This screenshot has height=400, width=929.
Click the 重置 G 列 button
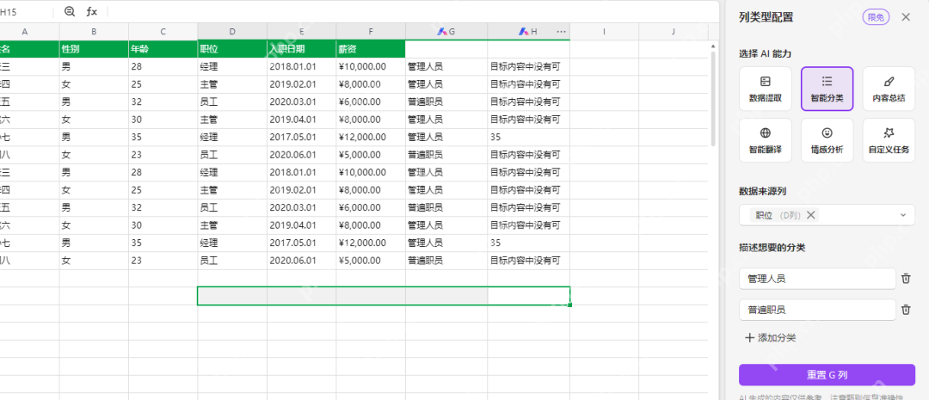click(827, 375)
